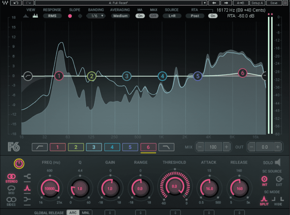Change the SOURCE L+R setting
The image size is (290, 215).
[x=172, y=16]
